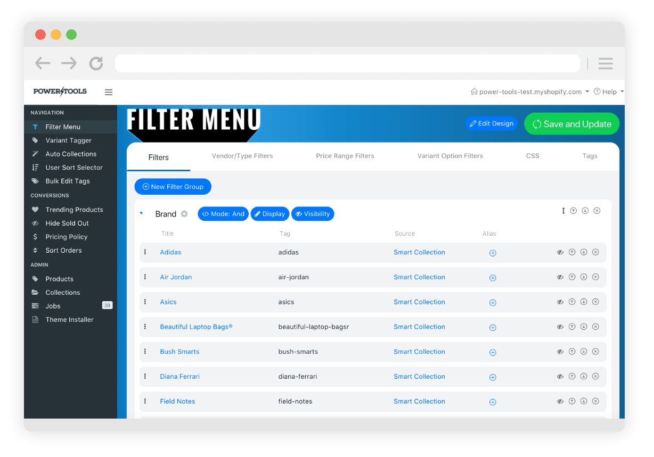Toggle visibility of Diana Ferrari filter
Viewport: 654px width, 457px height.
[x=560, y=376]
